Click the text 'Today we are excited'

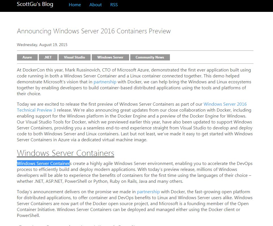(x=38, y=104)
